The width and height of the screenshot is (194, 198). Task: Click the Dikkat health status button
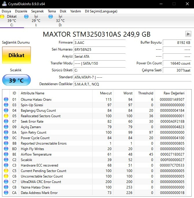coord(16,55)
